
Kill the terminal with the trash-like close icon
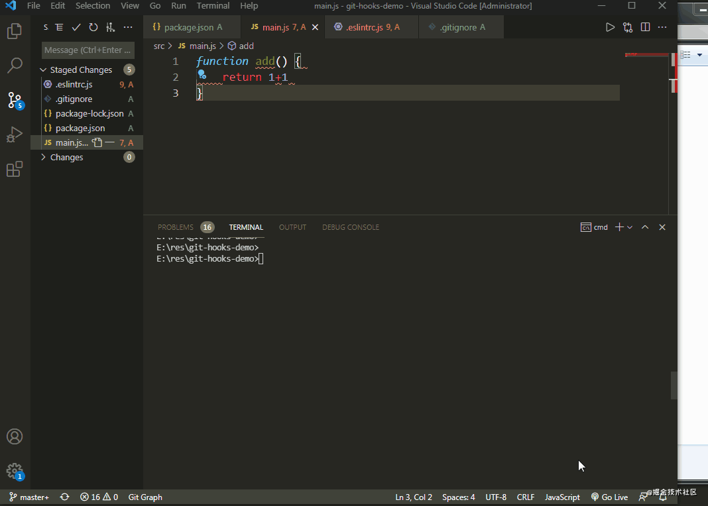point(662,227)
